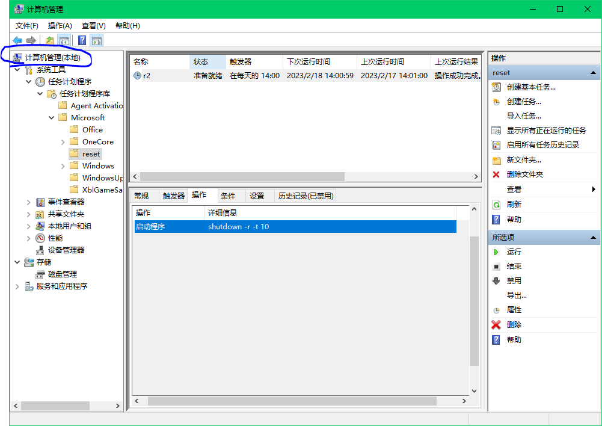
Task: Click the 创建基本任务 icon in actions
Action: 496,87
